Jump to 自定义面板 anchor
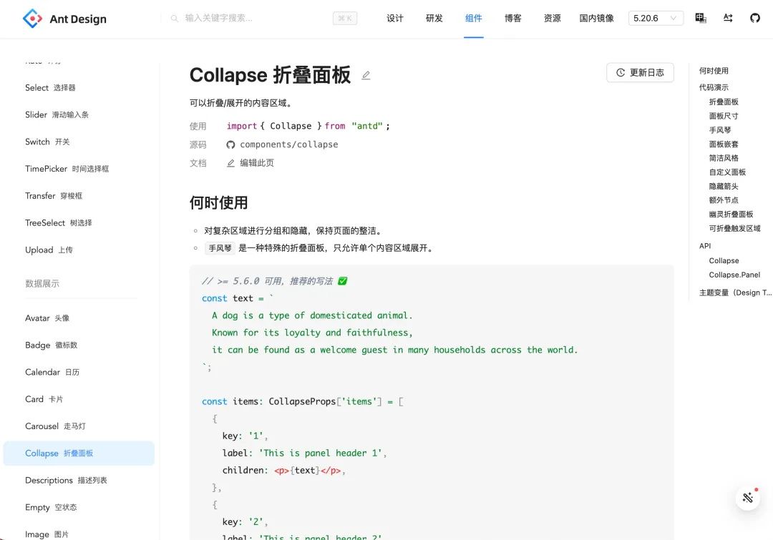This screenshot has height=540, width=773. pos(727,172)
